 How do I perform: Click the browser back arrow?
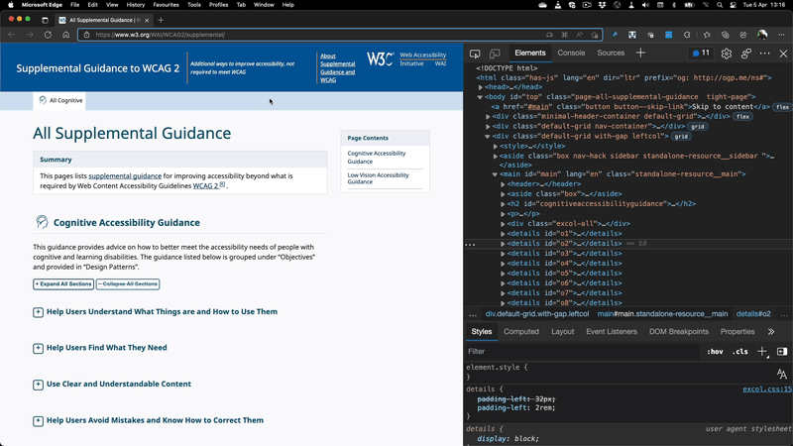[11, 35]
